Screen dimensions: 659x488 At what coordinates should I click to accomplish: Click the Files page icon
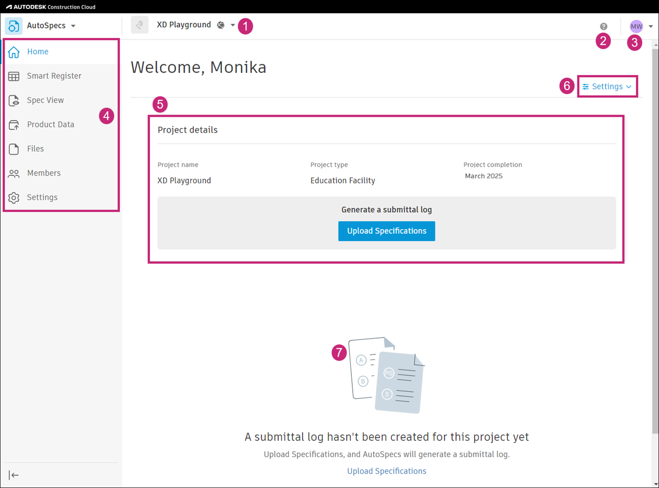pyautogui.click(x=14, y=149)
